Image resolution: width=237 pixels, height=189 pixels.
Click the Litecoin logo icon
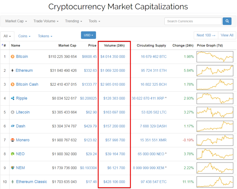point(13,112)
